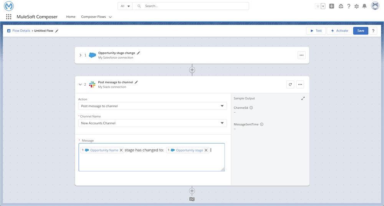
Task: Click the refresh icon on Slack step
Action: [x=290, y=84]
